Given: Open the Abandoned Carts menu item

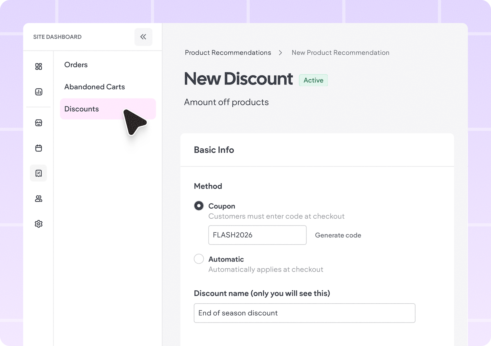Looking at the screenshot, I should tap(95, 87).
